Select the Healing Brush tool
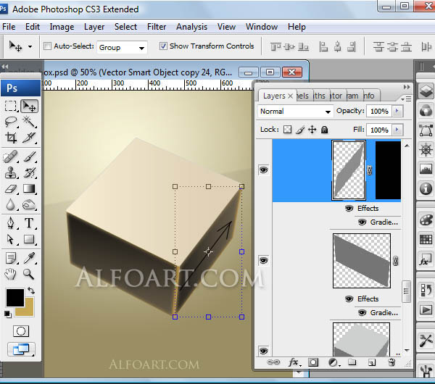435x384 pixels. [11, 157]
